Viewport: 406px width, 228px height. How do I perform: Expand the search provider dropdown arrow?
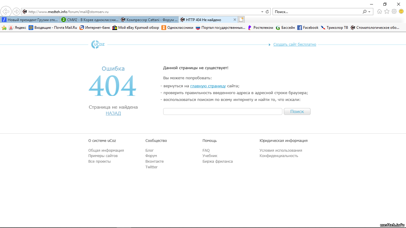(369, 12)
